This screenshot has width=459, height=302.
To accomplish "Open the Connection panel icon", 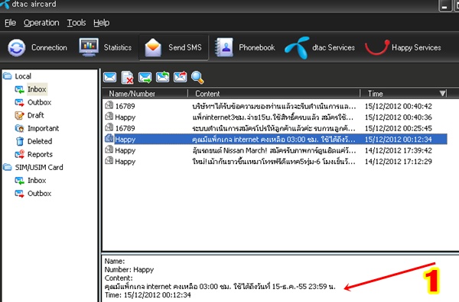I will click(x=17, y=47).
